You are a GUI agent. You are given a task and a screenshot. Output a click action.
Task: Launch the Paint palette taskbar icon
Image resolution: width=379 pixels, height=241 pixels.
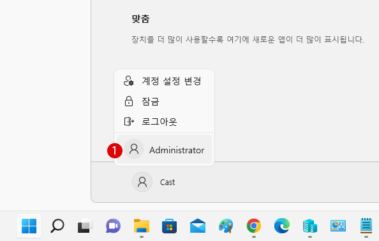pyautogui.click(x=226, y=226)
